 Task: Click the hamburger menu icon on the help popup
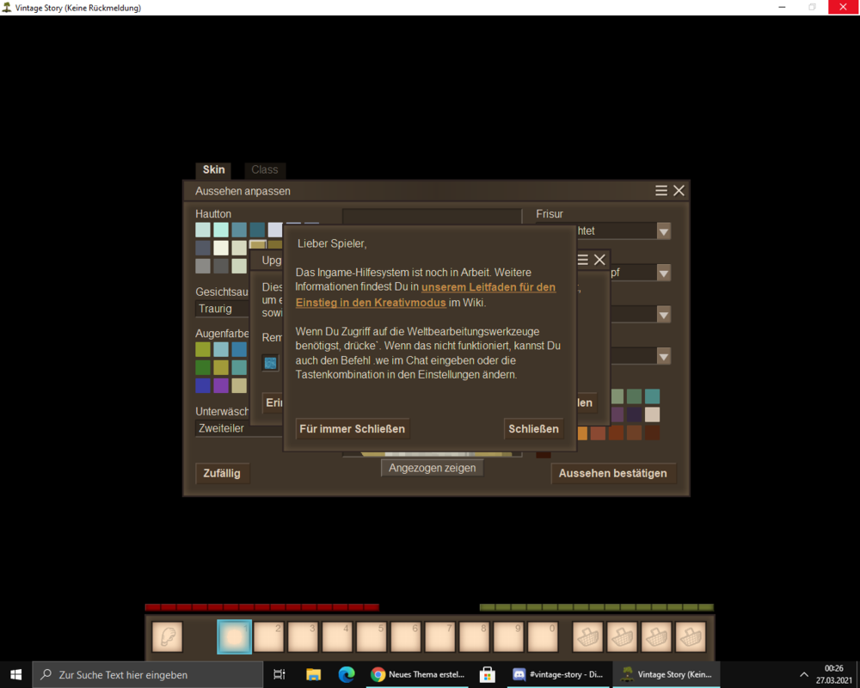[x=582, y=259]
